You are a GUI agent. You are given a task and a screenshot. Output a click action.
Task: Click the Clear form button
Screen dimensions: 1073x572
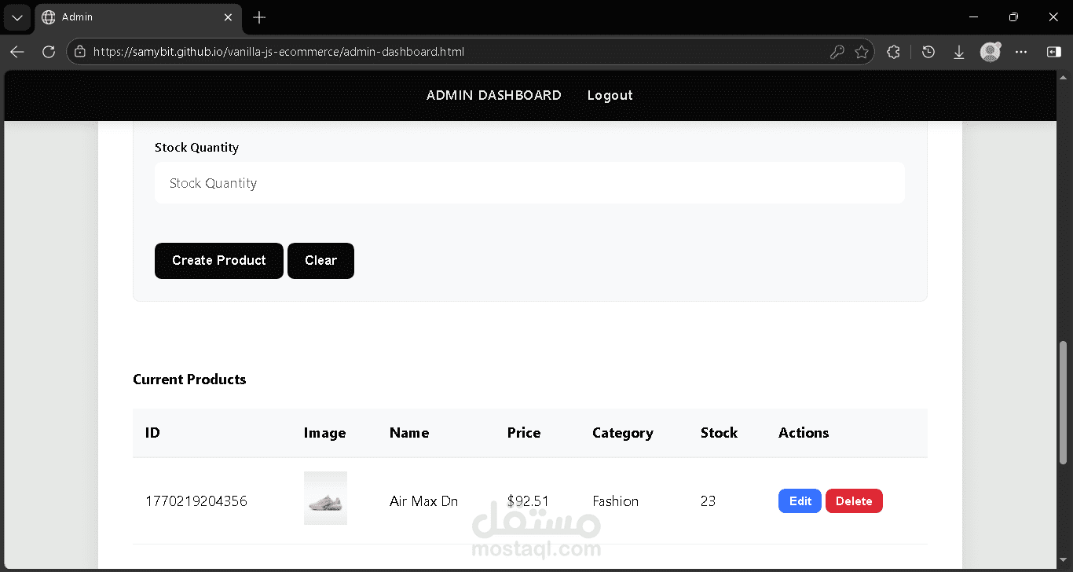point(320,261)
